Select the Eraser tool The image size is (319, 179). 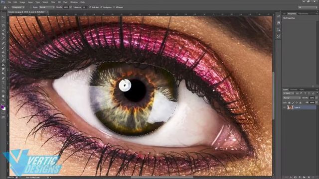pyautogui.click(x=3, y=61)
